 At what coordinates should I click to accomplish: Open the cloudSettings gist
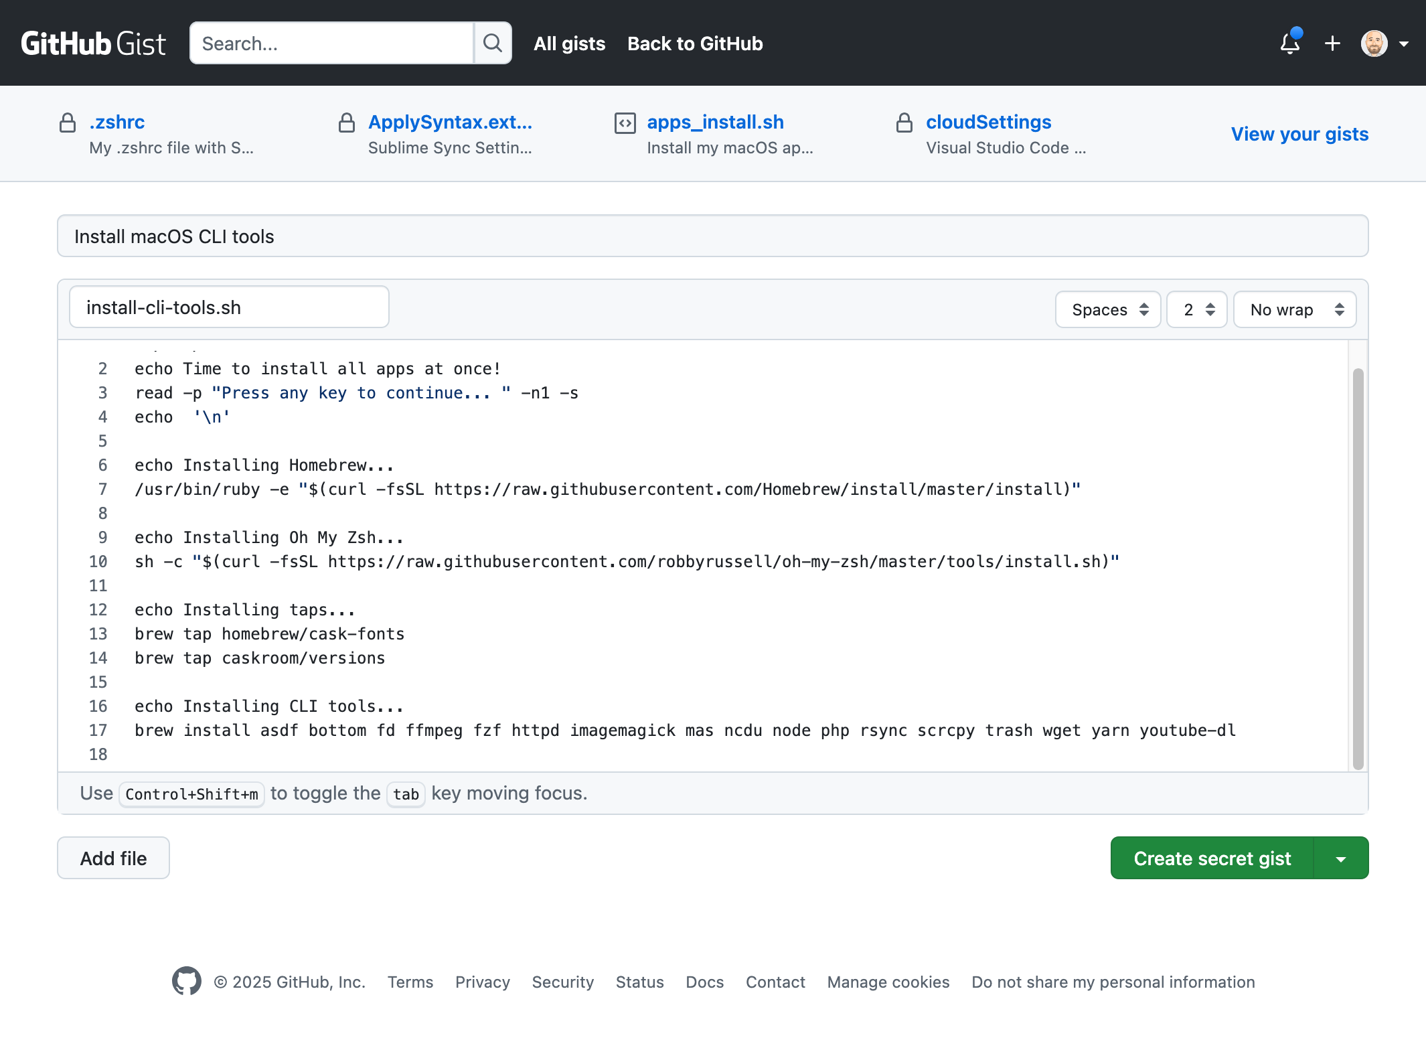coord(989,122)
